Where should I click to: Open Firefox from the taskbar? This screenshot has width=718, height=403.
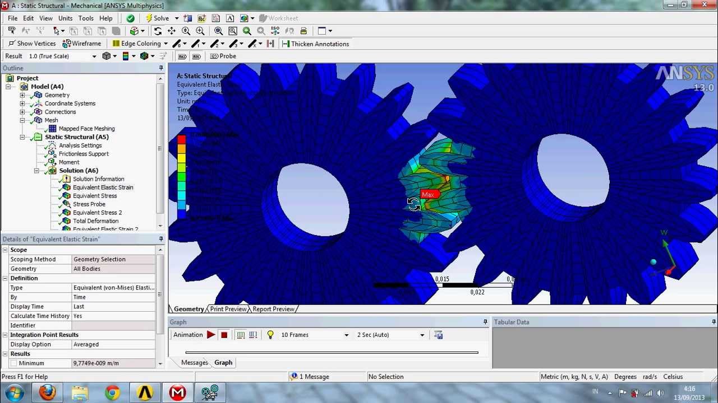click(48, 392)
